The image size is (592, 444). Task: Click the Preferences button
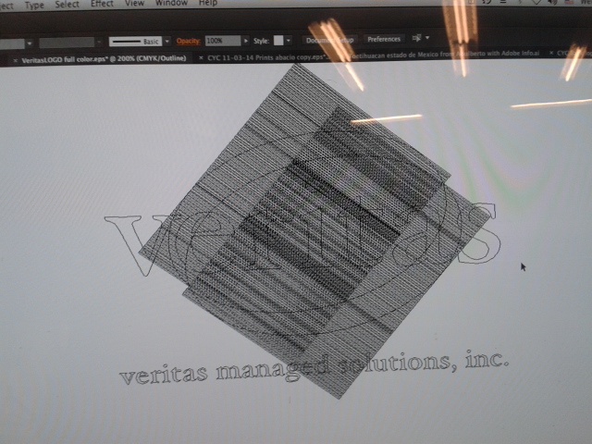[384, 39]
